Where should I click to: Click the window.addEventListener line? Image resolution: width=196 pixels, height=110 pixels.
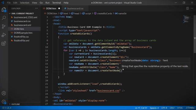[90, 84]
